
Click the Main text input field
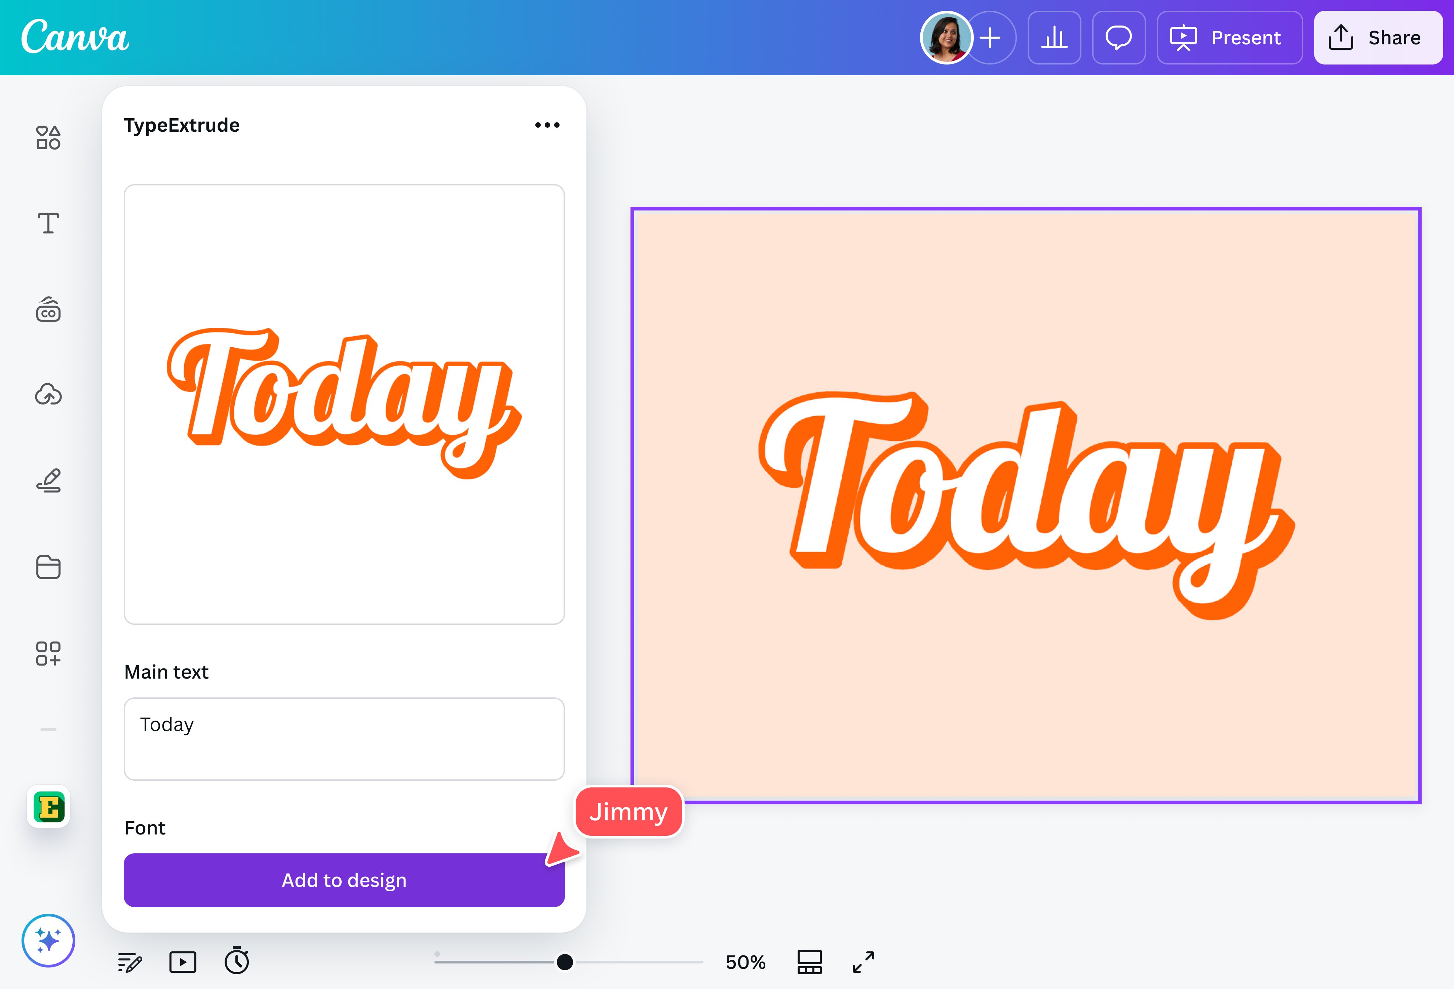[x=344, y=738]
